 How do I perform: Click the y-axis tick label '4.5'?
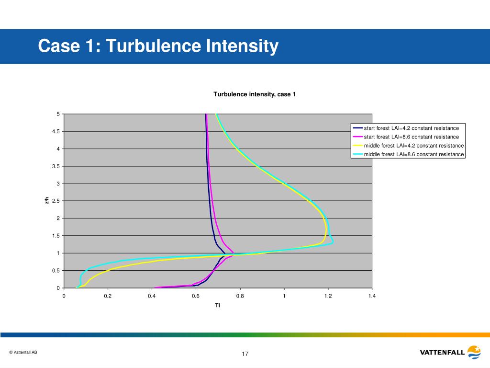56,131
